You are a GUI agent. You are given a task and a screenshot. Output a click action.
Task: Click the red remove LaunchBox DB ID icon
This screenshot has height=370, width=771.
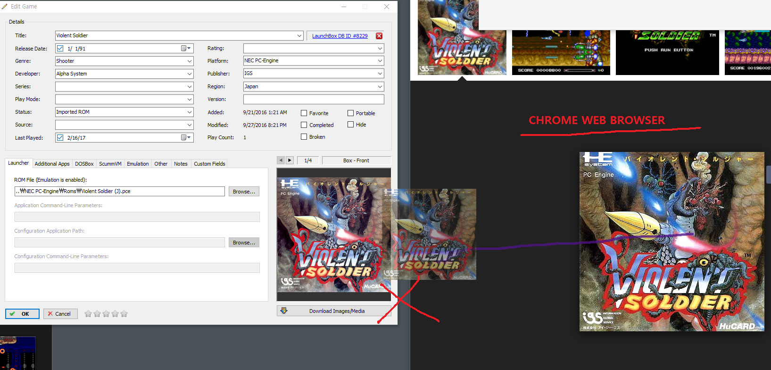click(x=379, y=36)
